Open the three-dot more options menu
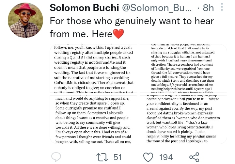 click(x=222, y=8)
